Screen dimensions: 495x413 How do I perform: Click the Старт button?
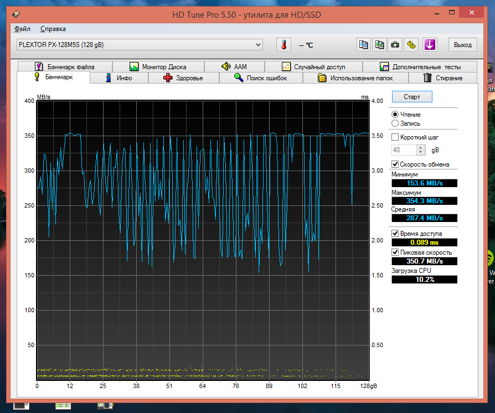click(x=412, y=97)
